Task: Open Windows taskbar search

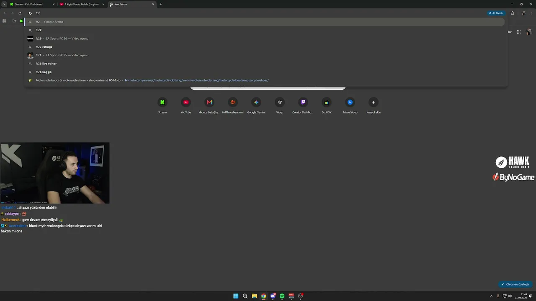Action: pyautogui.click(x=245, y=296)
